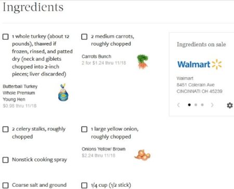Tick the Nonstick cooking spray checkbox
This screenshot has height=189, width=234.
tap(6, 160)
